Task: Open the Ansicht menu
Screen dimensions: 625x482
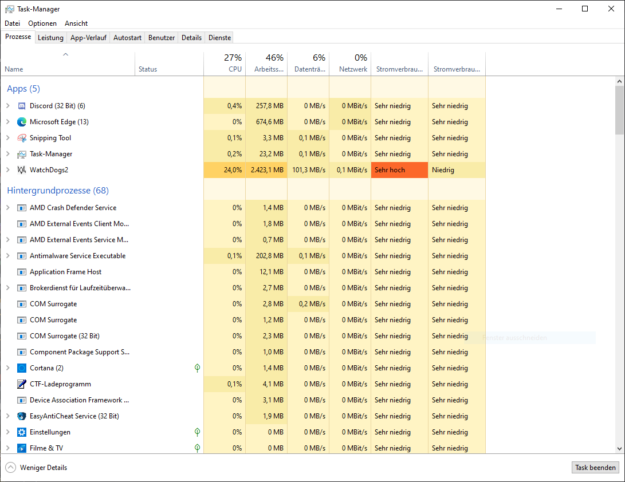Action: coord(76,23)
